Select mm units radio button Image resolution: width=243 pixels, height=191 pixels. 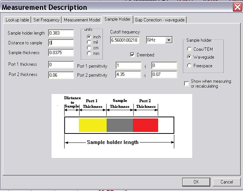click(89, 53)
